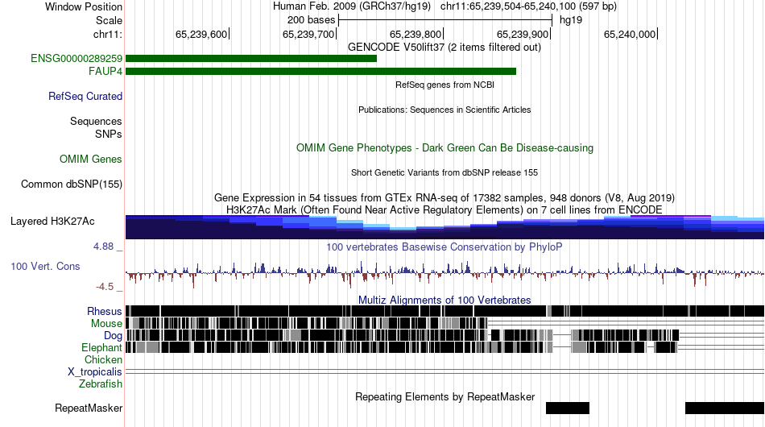Viewport: 765px width, 427px height.
Task: Click the OMIM Gene Phenotypes track title
Action: click(445, 148)
